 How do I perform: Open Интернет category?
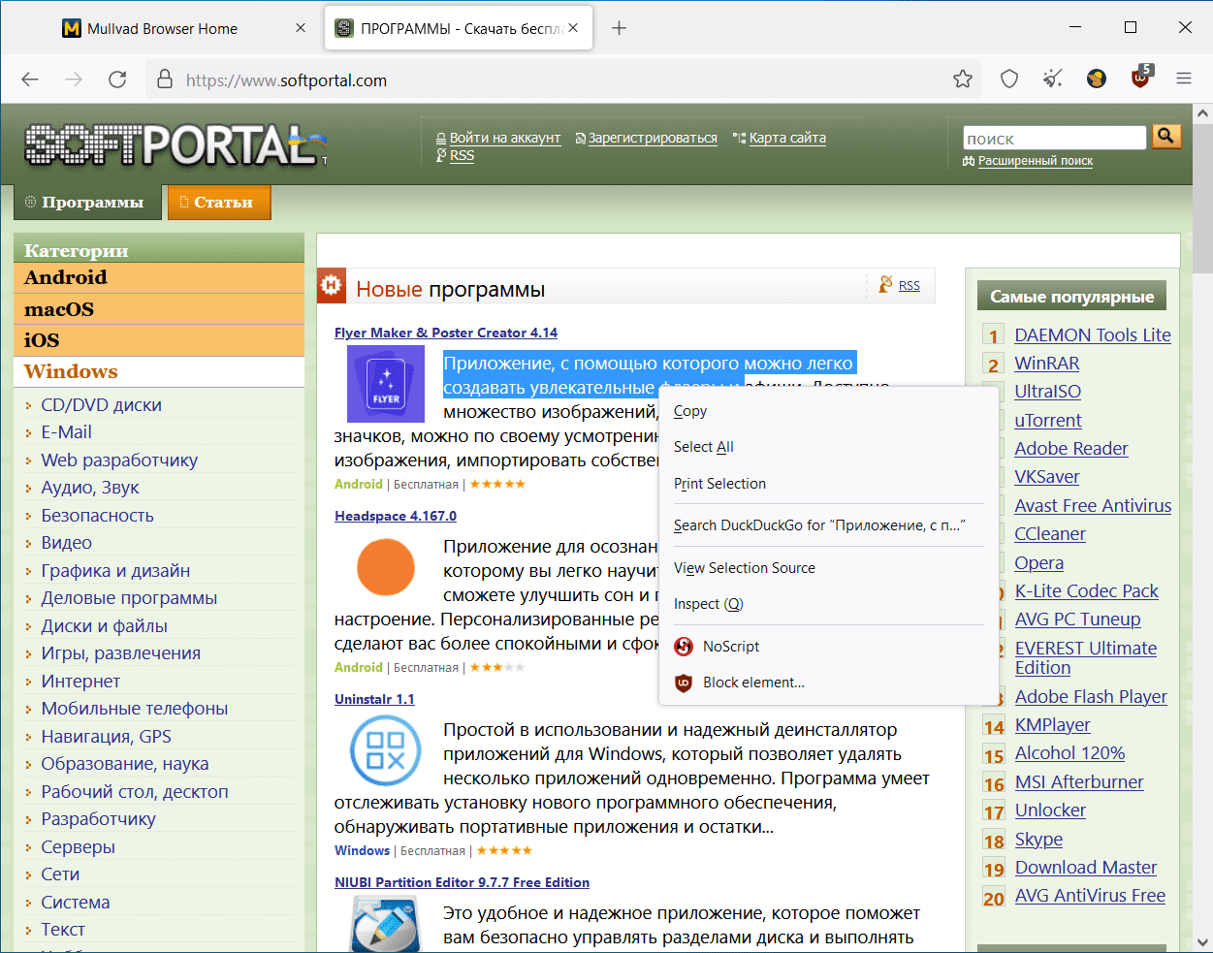coord(80,682)
